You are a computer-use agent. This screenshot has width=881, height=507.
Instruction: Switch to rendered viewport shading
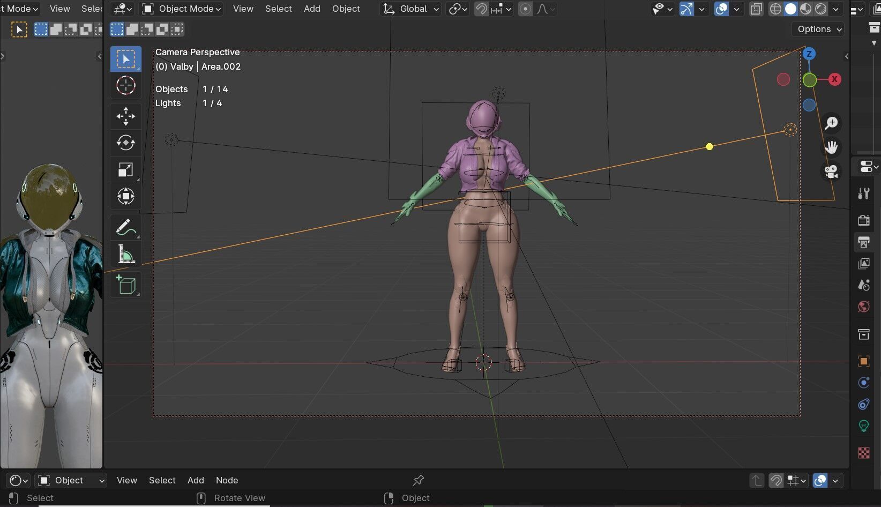pos(820,9)
